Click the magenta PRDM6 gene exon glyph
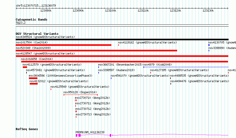 80,135
